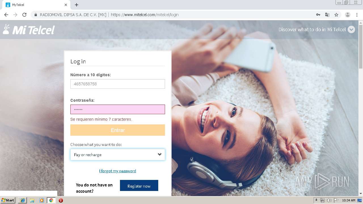Click 'Choose what you want to do:' label
363x204 pixels.
tap(96, 144)
